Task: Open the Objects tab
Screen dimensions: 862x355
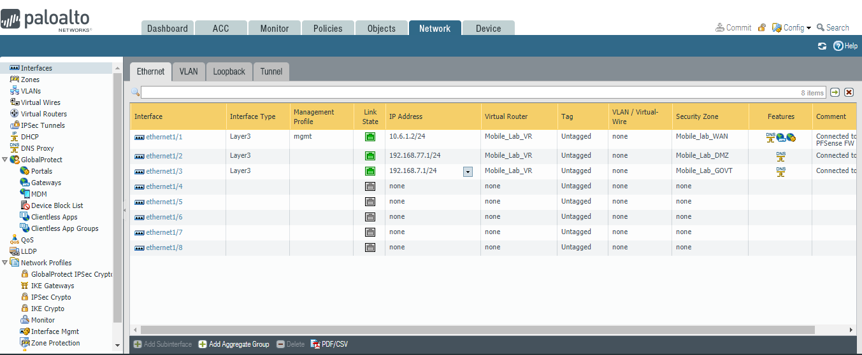Action: tap(382, 28)
